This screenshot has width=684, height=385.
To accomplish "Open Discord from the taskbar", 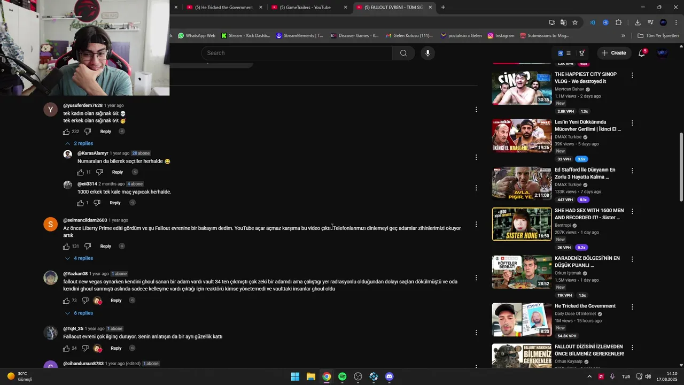I will coord(390,376).
